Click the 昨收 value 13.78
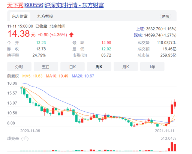 (41, 49)
